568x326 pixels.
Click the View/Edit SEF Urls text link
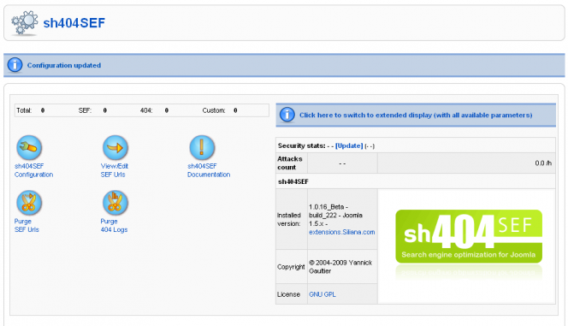115,170
